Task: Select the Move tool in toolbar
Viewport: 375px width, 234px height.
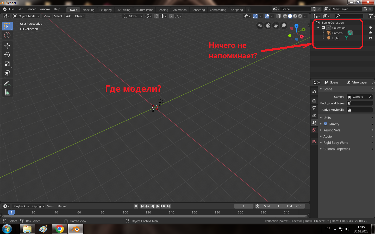Action: (7, 46)
